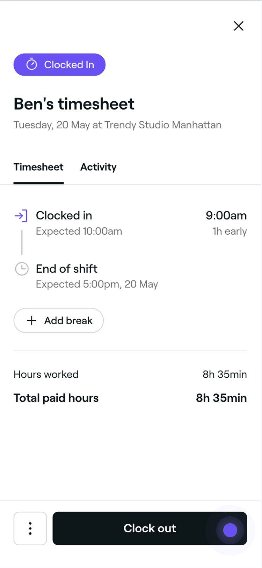Click the Ben's timesheet heading
Image resolution: width=262 pixels, height=568 pixels.
[x=74, y=104]
